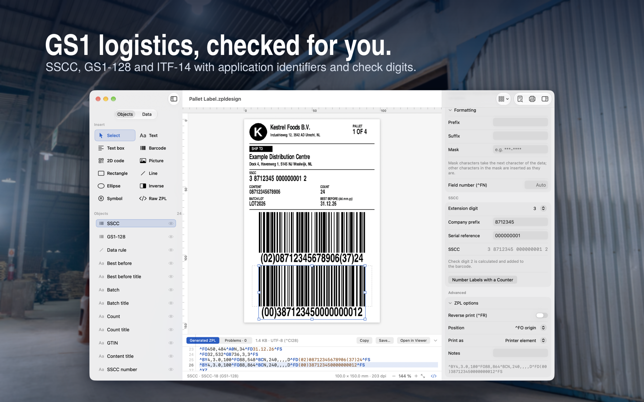Select the Picture tool

152,161
